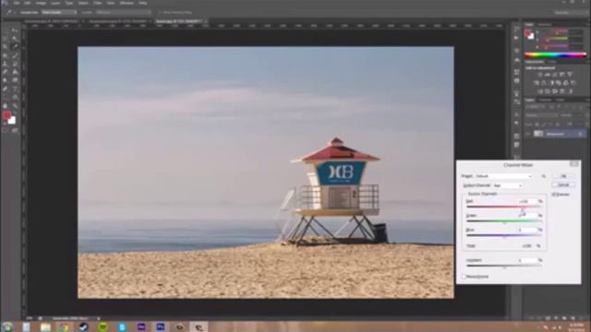Select the Blur tool

click(5, 80)
